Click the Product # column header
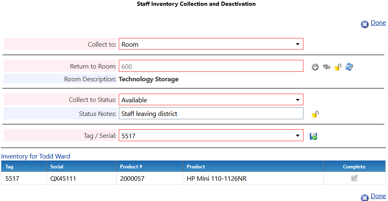Viewport: 388px width, 201px height. click(x=131, y=167)
